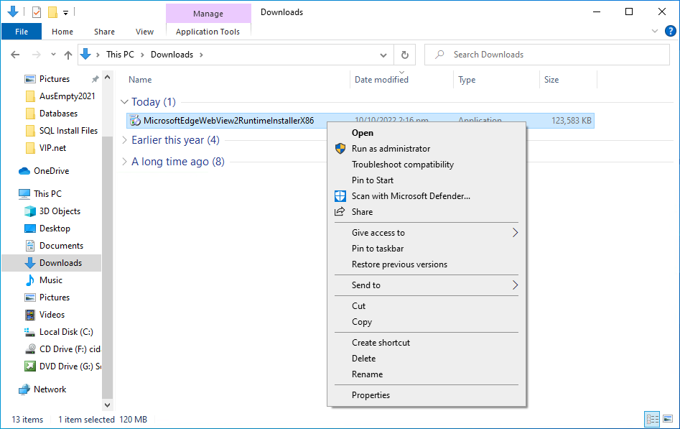Image resolution: width=680 pixels, height=429 pixels.
Task: Open the AusEmpty2021 folder in sidebar
Action: pos(67,96)
